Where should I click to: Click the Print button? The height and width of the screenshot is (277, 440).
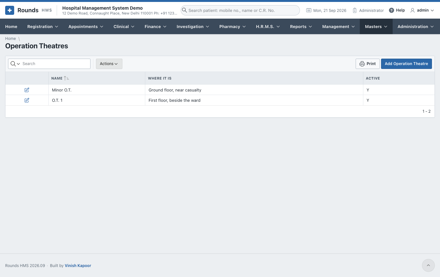368,64
